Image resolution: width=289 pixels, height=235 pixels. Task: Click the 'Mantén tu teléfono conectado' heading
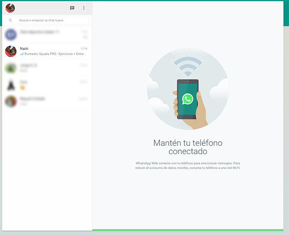(188, 147)
